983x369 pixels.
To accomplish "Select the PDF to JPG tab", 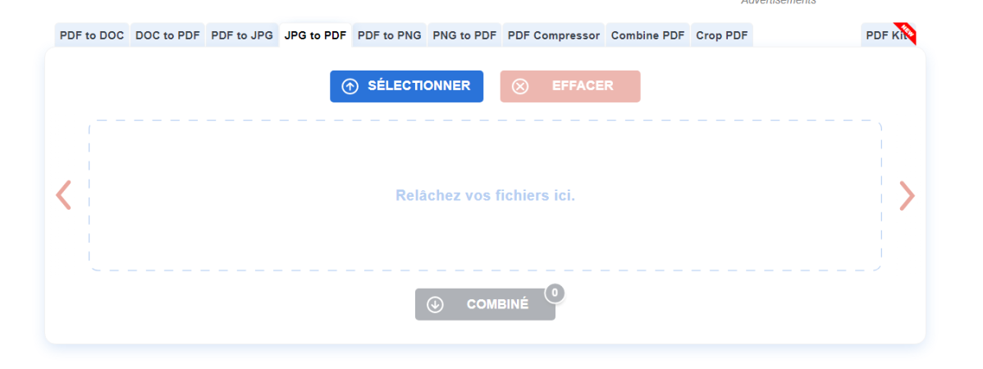I will tap(242, 35).
